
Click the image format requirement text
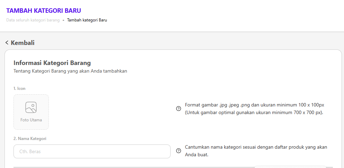pos(254,105)
